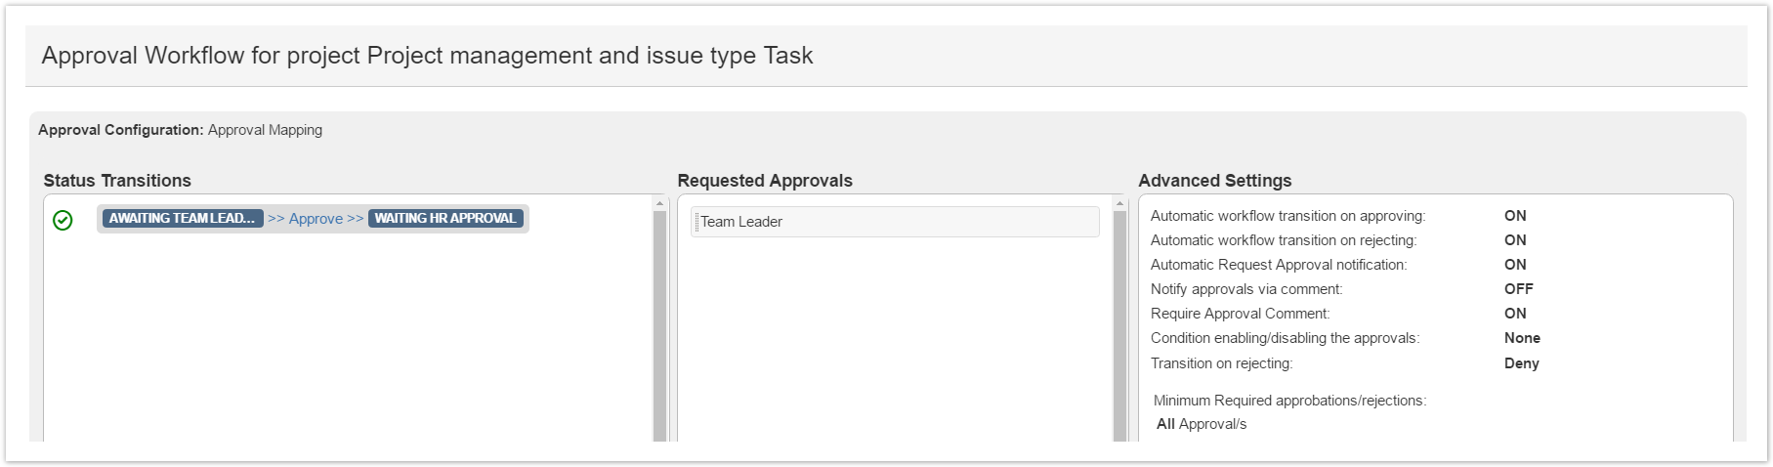Toggle OFF value for Notify approvals via comment
1773x467 pixels.
1518,289
